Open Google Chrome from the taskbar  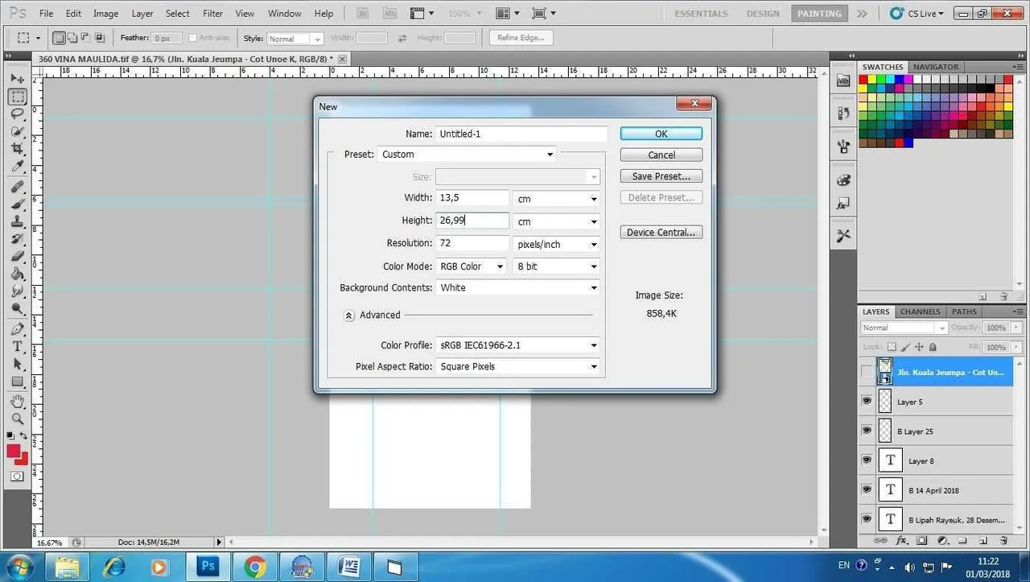[255, 567]
